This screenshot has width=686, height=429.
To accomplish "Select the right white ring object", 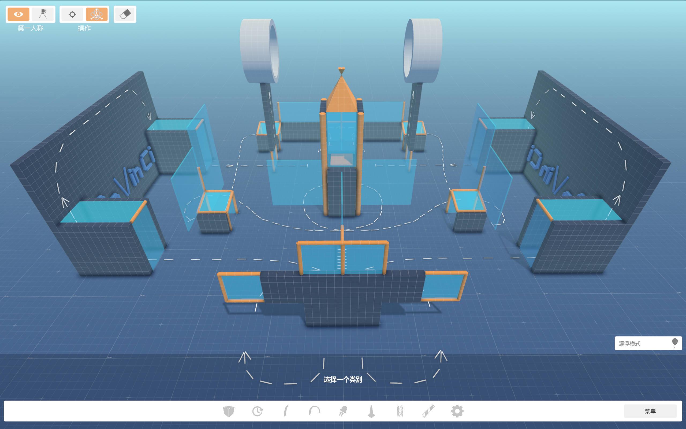I will (422, 51).
